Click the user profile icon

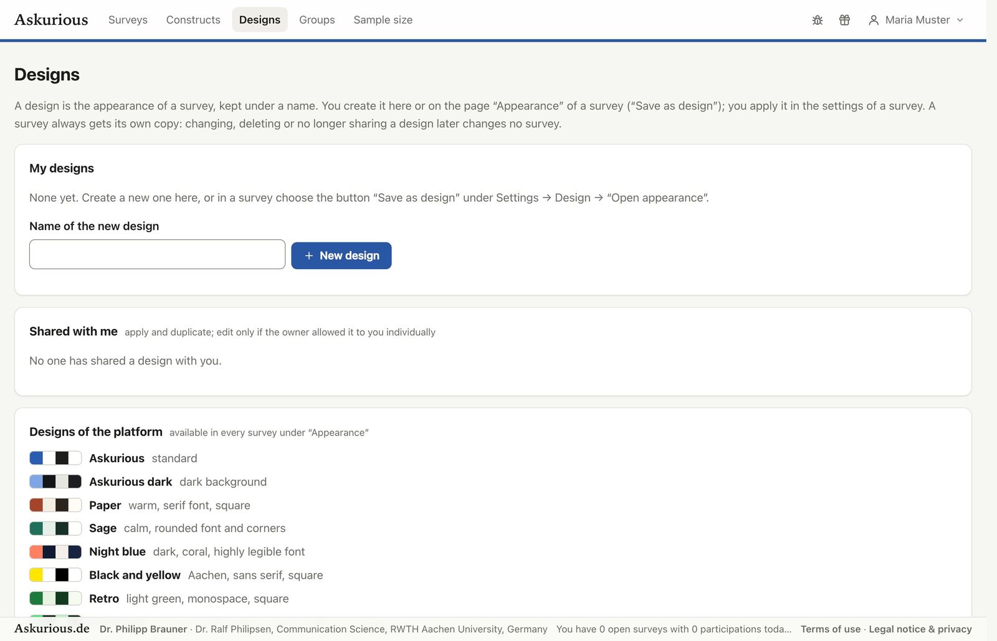tap(874, 20)
